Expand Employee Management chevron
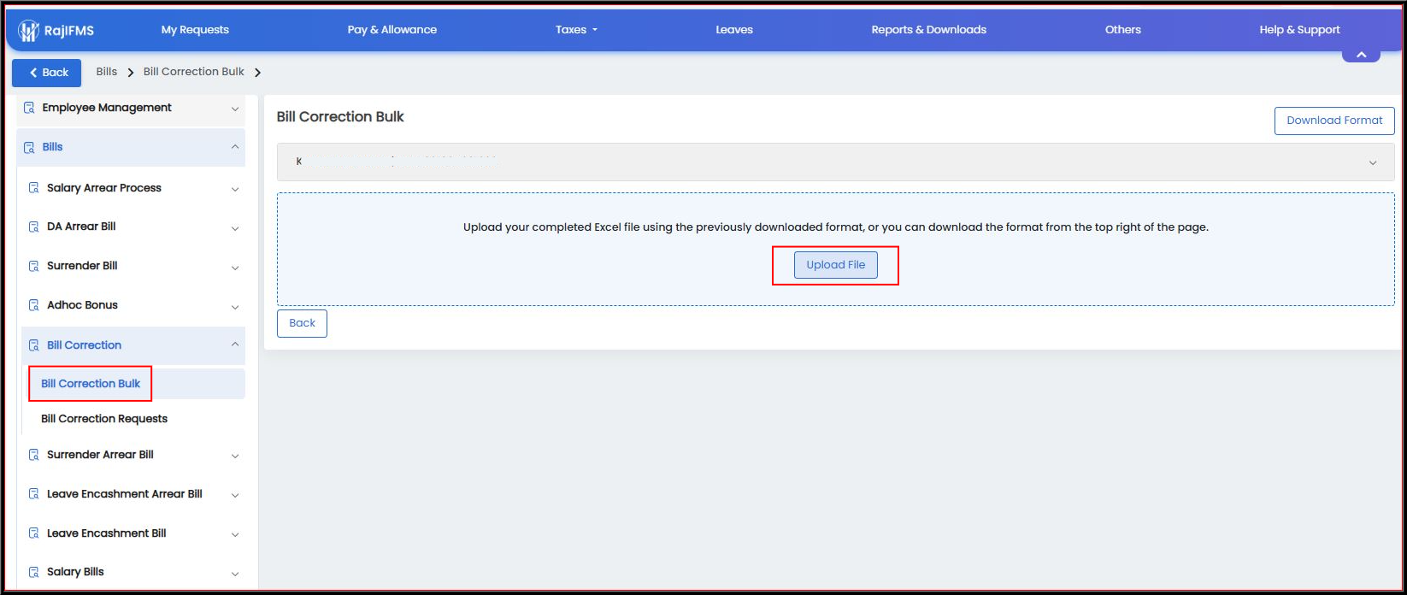Screen dimensions: 1407x595 coord(235,109)
